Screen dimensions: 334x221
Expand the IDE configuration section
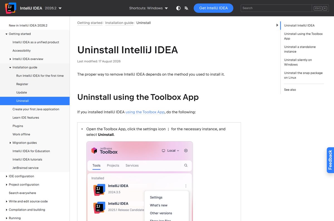coord(6,176)
